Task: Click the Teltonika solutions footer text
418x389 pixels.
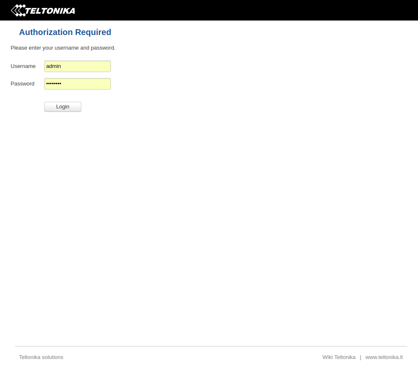Action: (41, 357)
